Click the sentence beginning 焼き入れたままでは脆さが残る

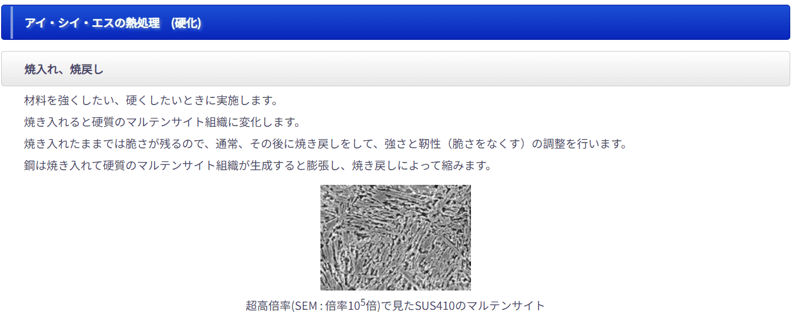[325, 144]
